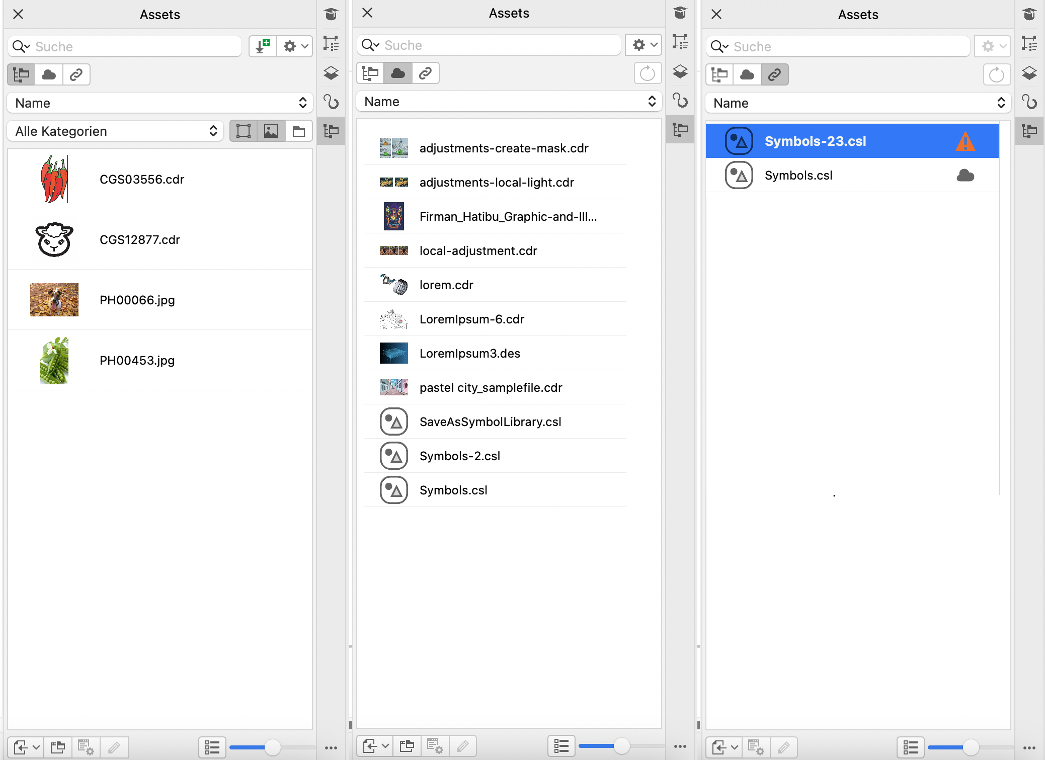The width and height of the screenshot is (1045, 760).
Task: Toggle local folders view in right panel
Action: [x=719, y=74]
